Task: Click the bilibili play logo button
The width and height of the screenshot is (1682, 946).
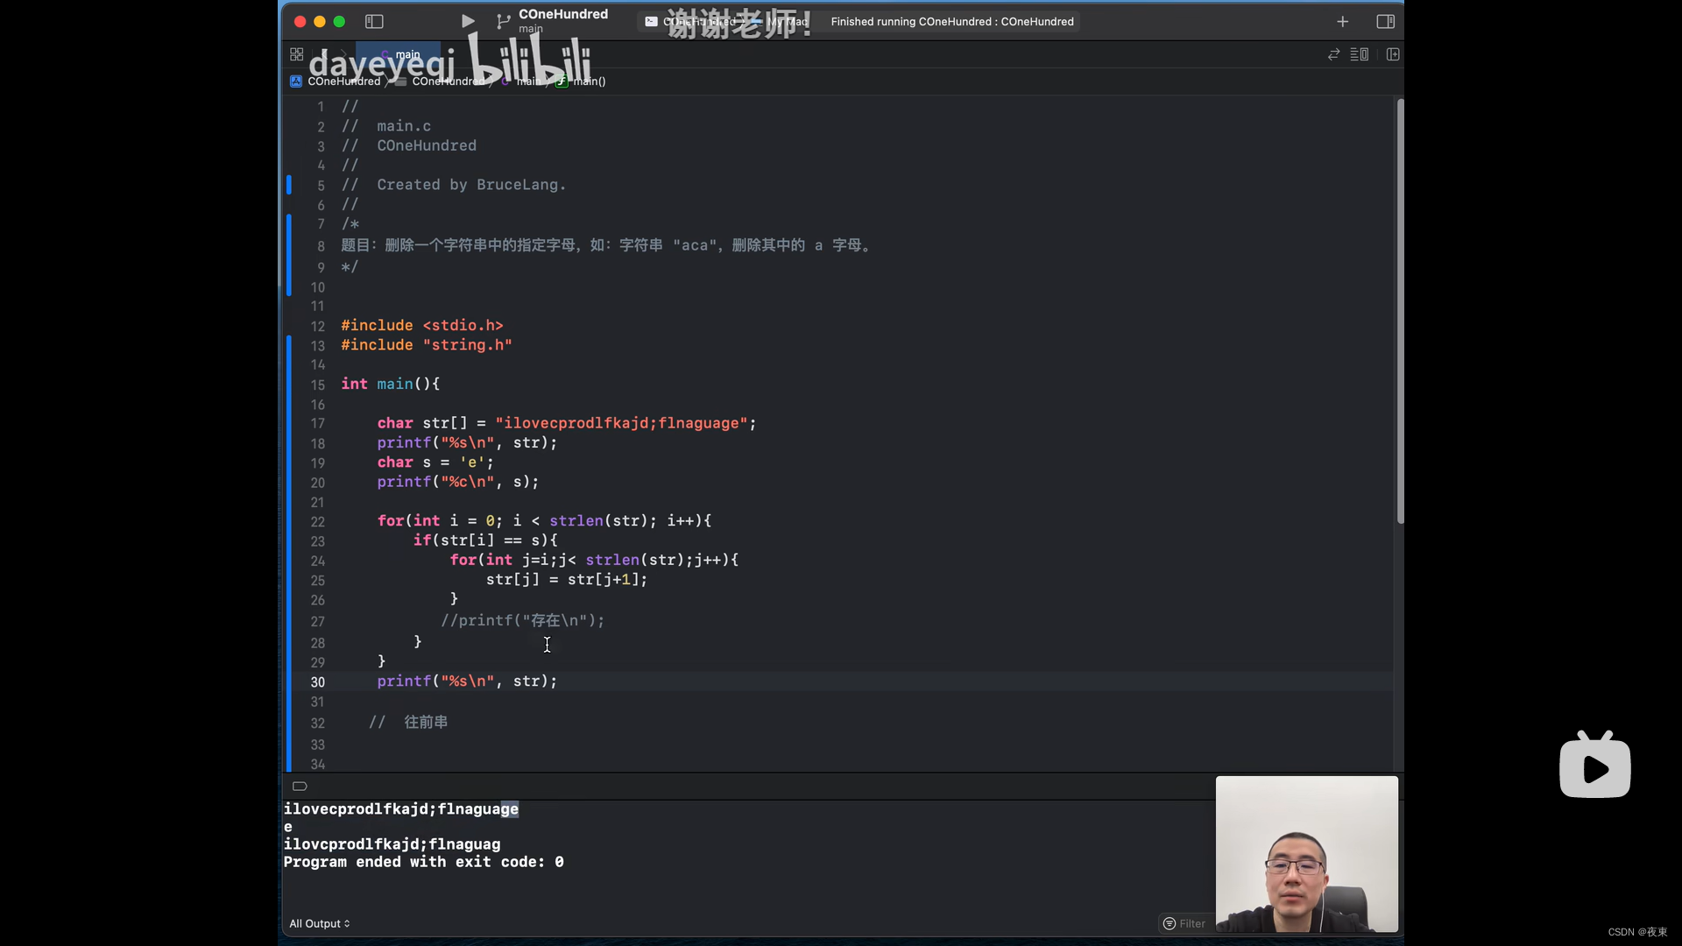Action: click(1594, 766)
